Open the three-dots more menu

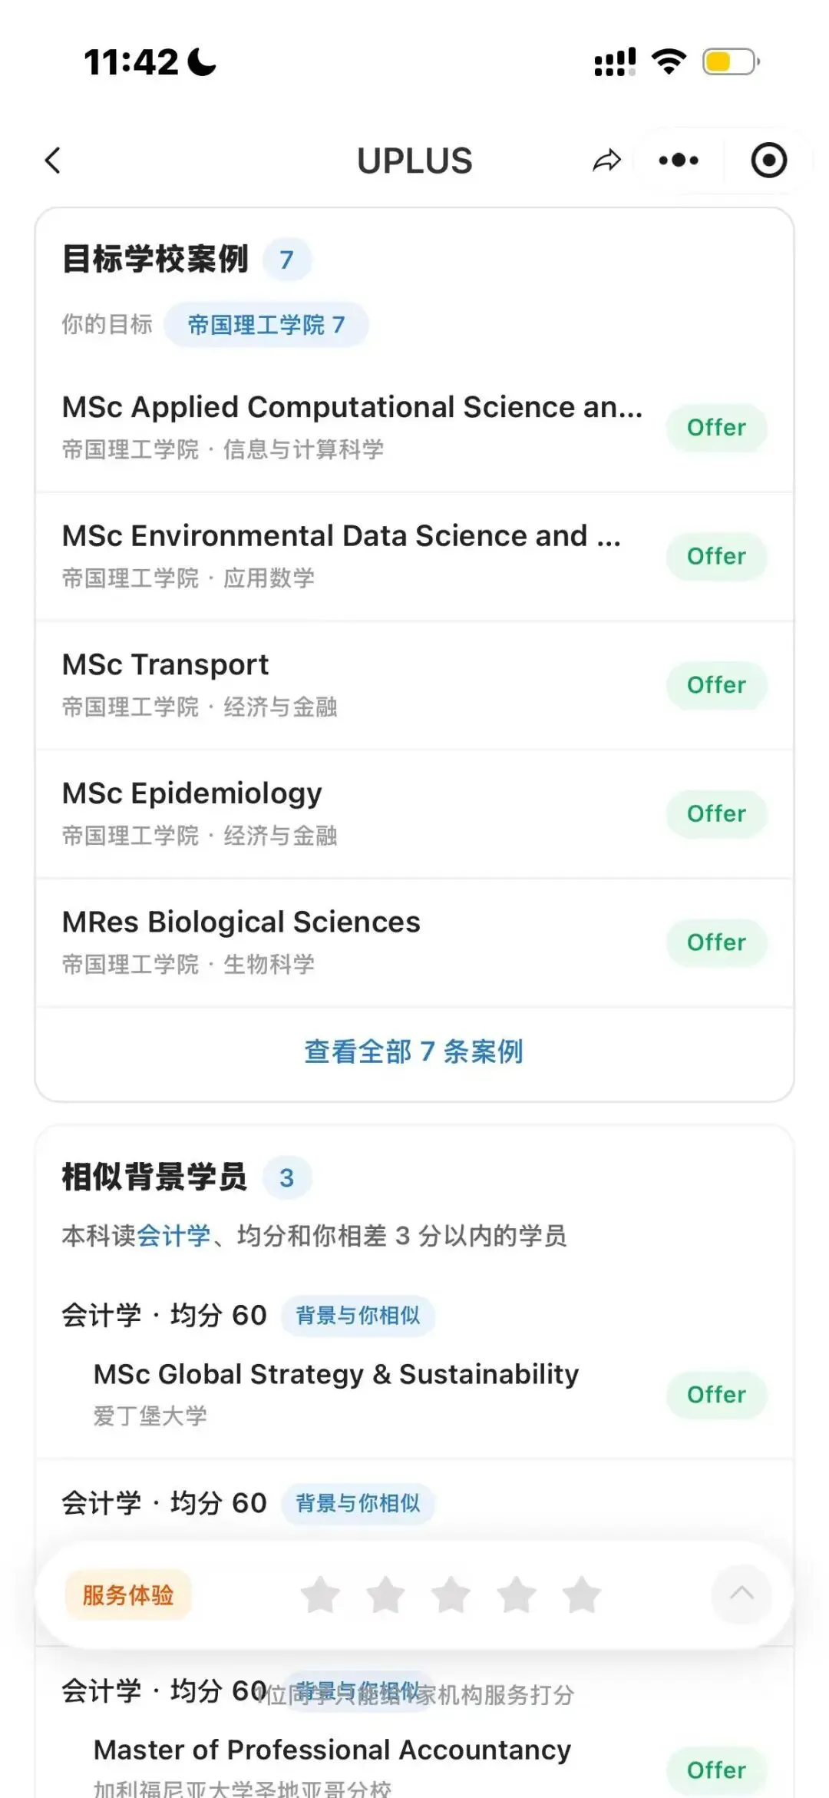(679, 161)
